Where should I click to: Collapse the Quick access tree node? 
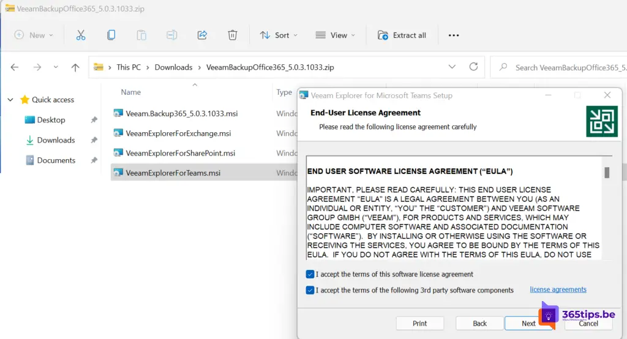click(x=10, y=100)
